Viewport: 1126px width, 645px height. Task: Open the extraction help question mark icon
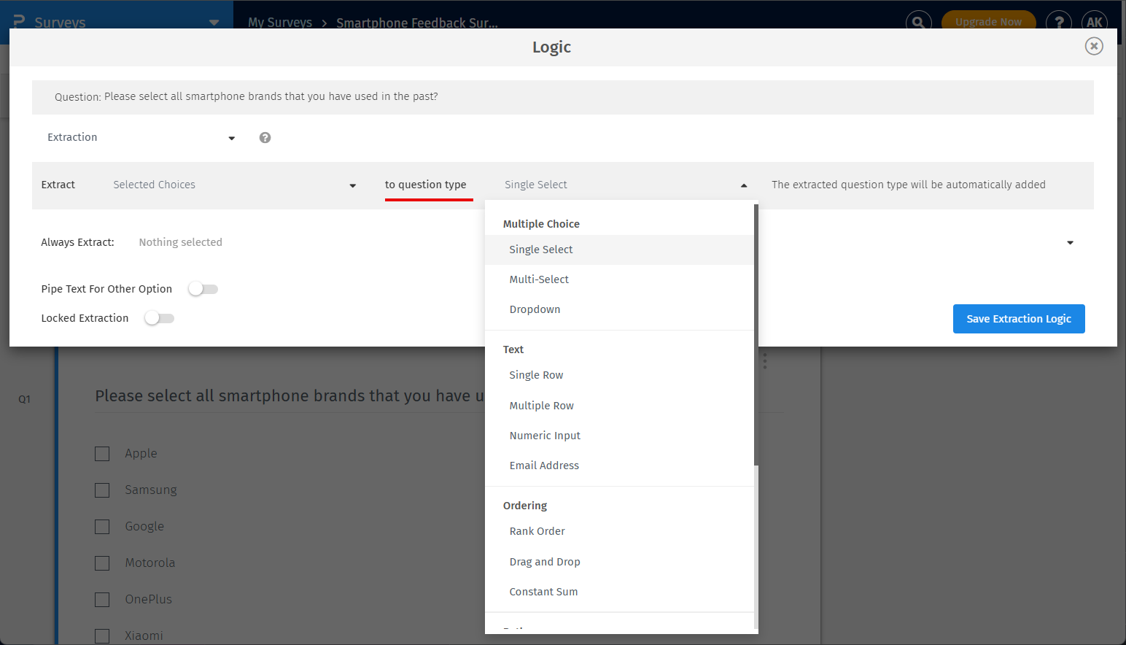pyautogui.click(x=265, y=138)
